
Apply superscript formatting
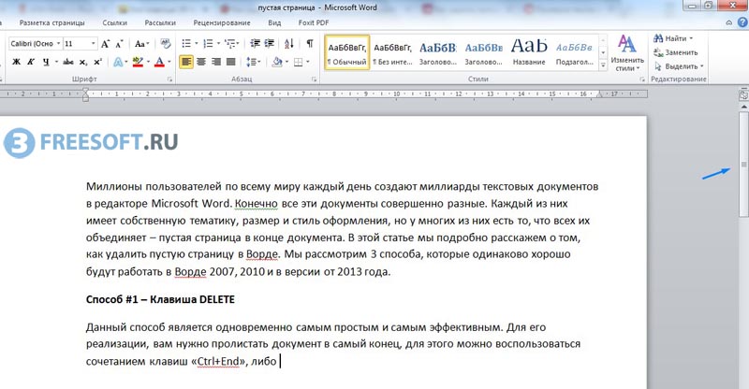[x=98, y=62]
